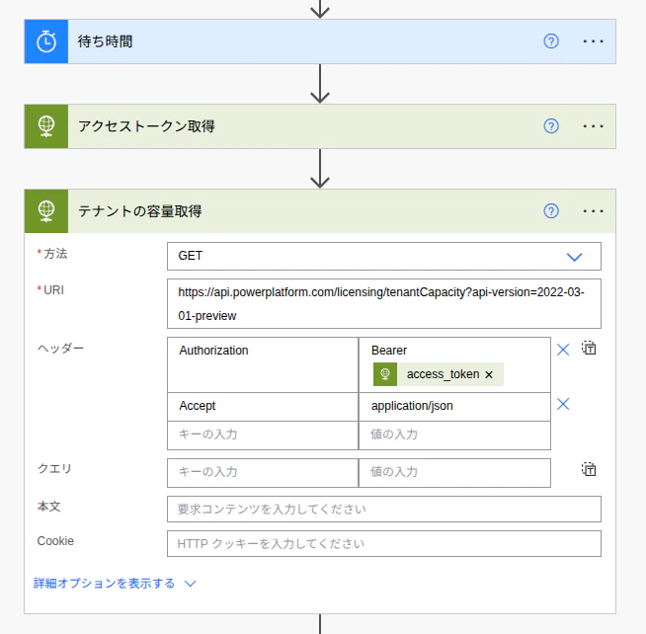
Task: Open the more options menu for 待ち時間
Action: point(593,41)
